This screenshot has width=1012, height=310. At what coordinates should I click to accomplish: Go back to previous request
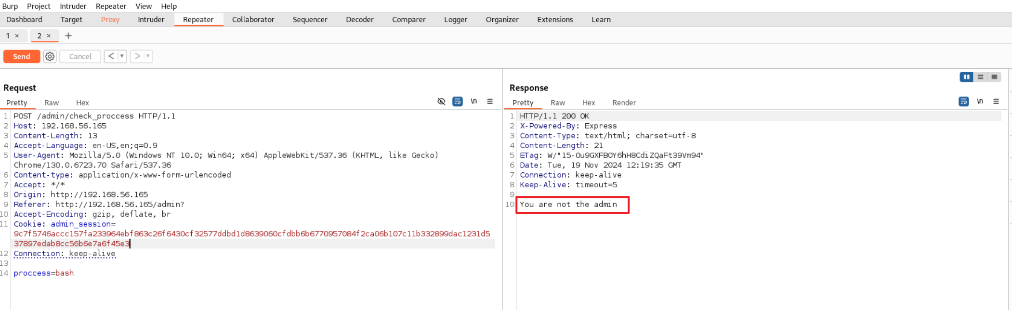coord(111,56)
